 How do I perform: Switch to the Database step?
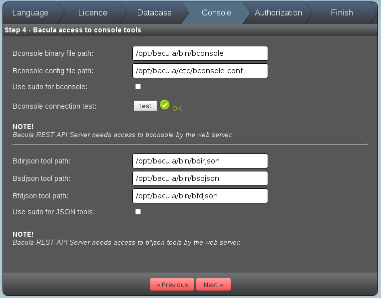click(154, 12)
